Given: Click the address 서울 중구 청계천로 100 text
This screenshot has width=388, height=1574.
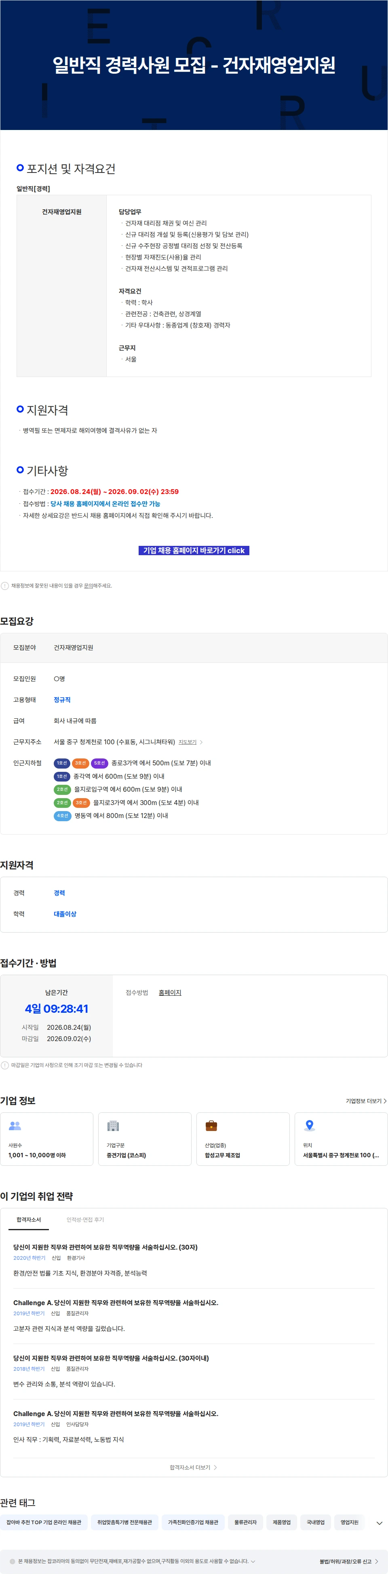Looking at the screenshot, I should click(114, 742).
